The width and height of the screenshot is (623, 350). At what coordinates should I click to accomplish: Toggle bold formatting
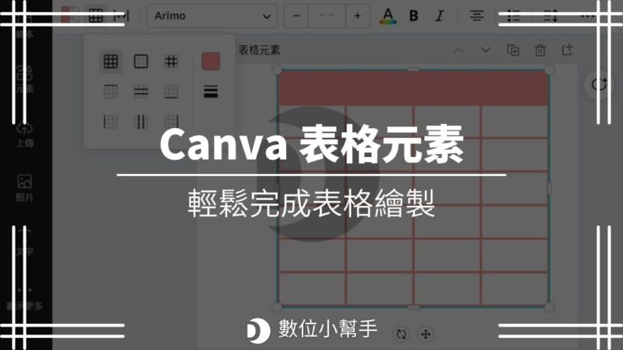[414, 16]
